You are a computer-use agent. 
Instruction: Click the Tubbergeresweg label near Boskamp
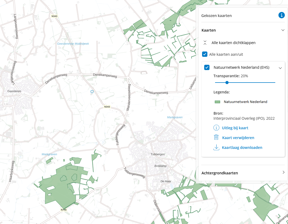tap(134, 173)
